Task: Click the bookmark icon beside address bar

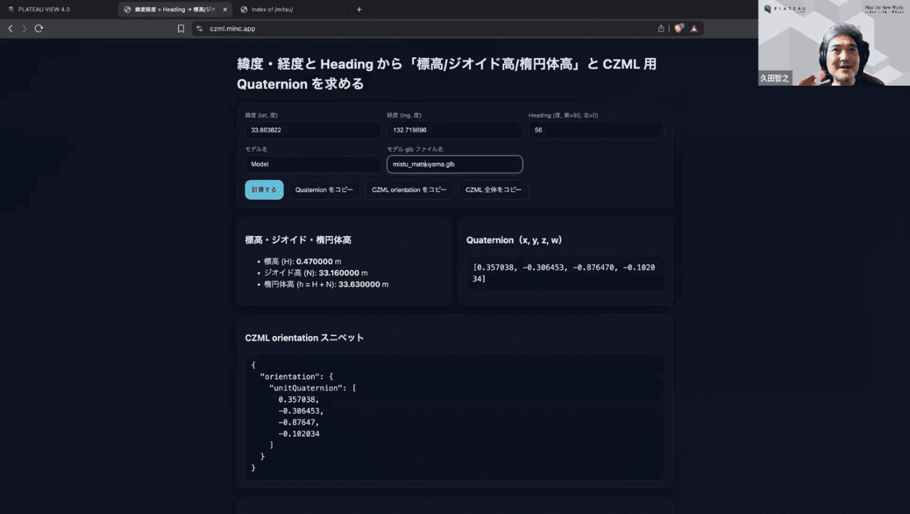Action: [x=181, y=29]
